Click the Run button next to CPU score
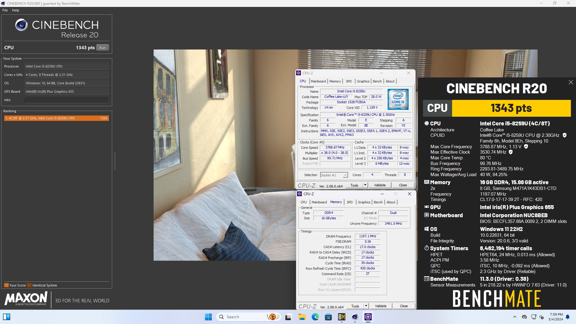The width and height of the screenshot is (576, 324). 102,48
